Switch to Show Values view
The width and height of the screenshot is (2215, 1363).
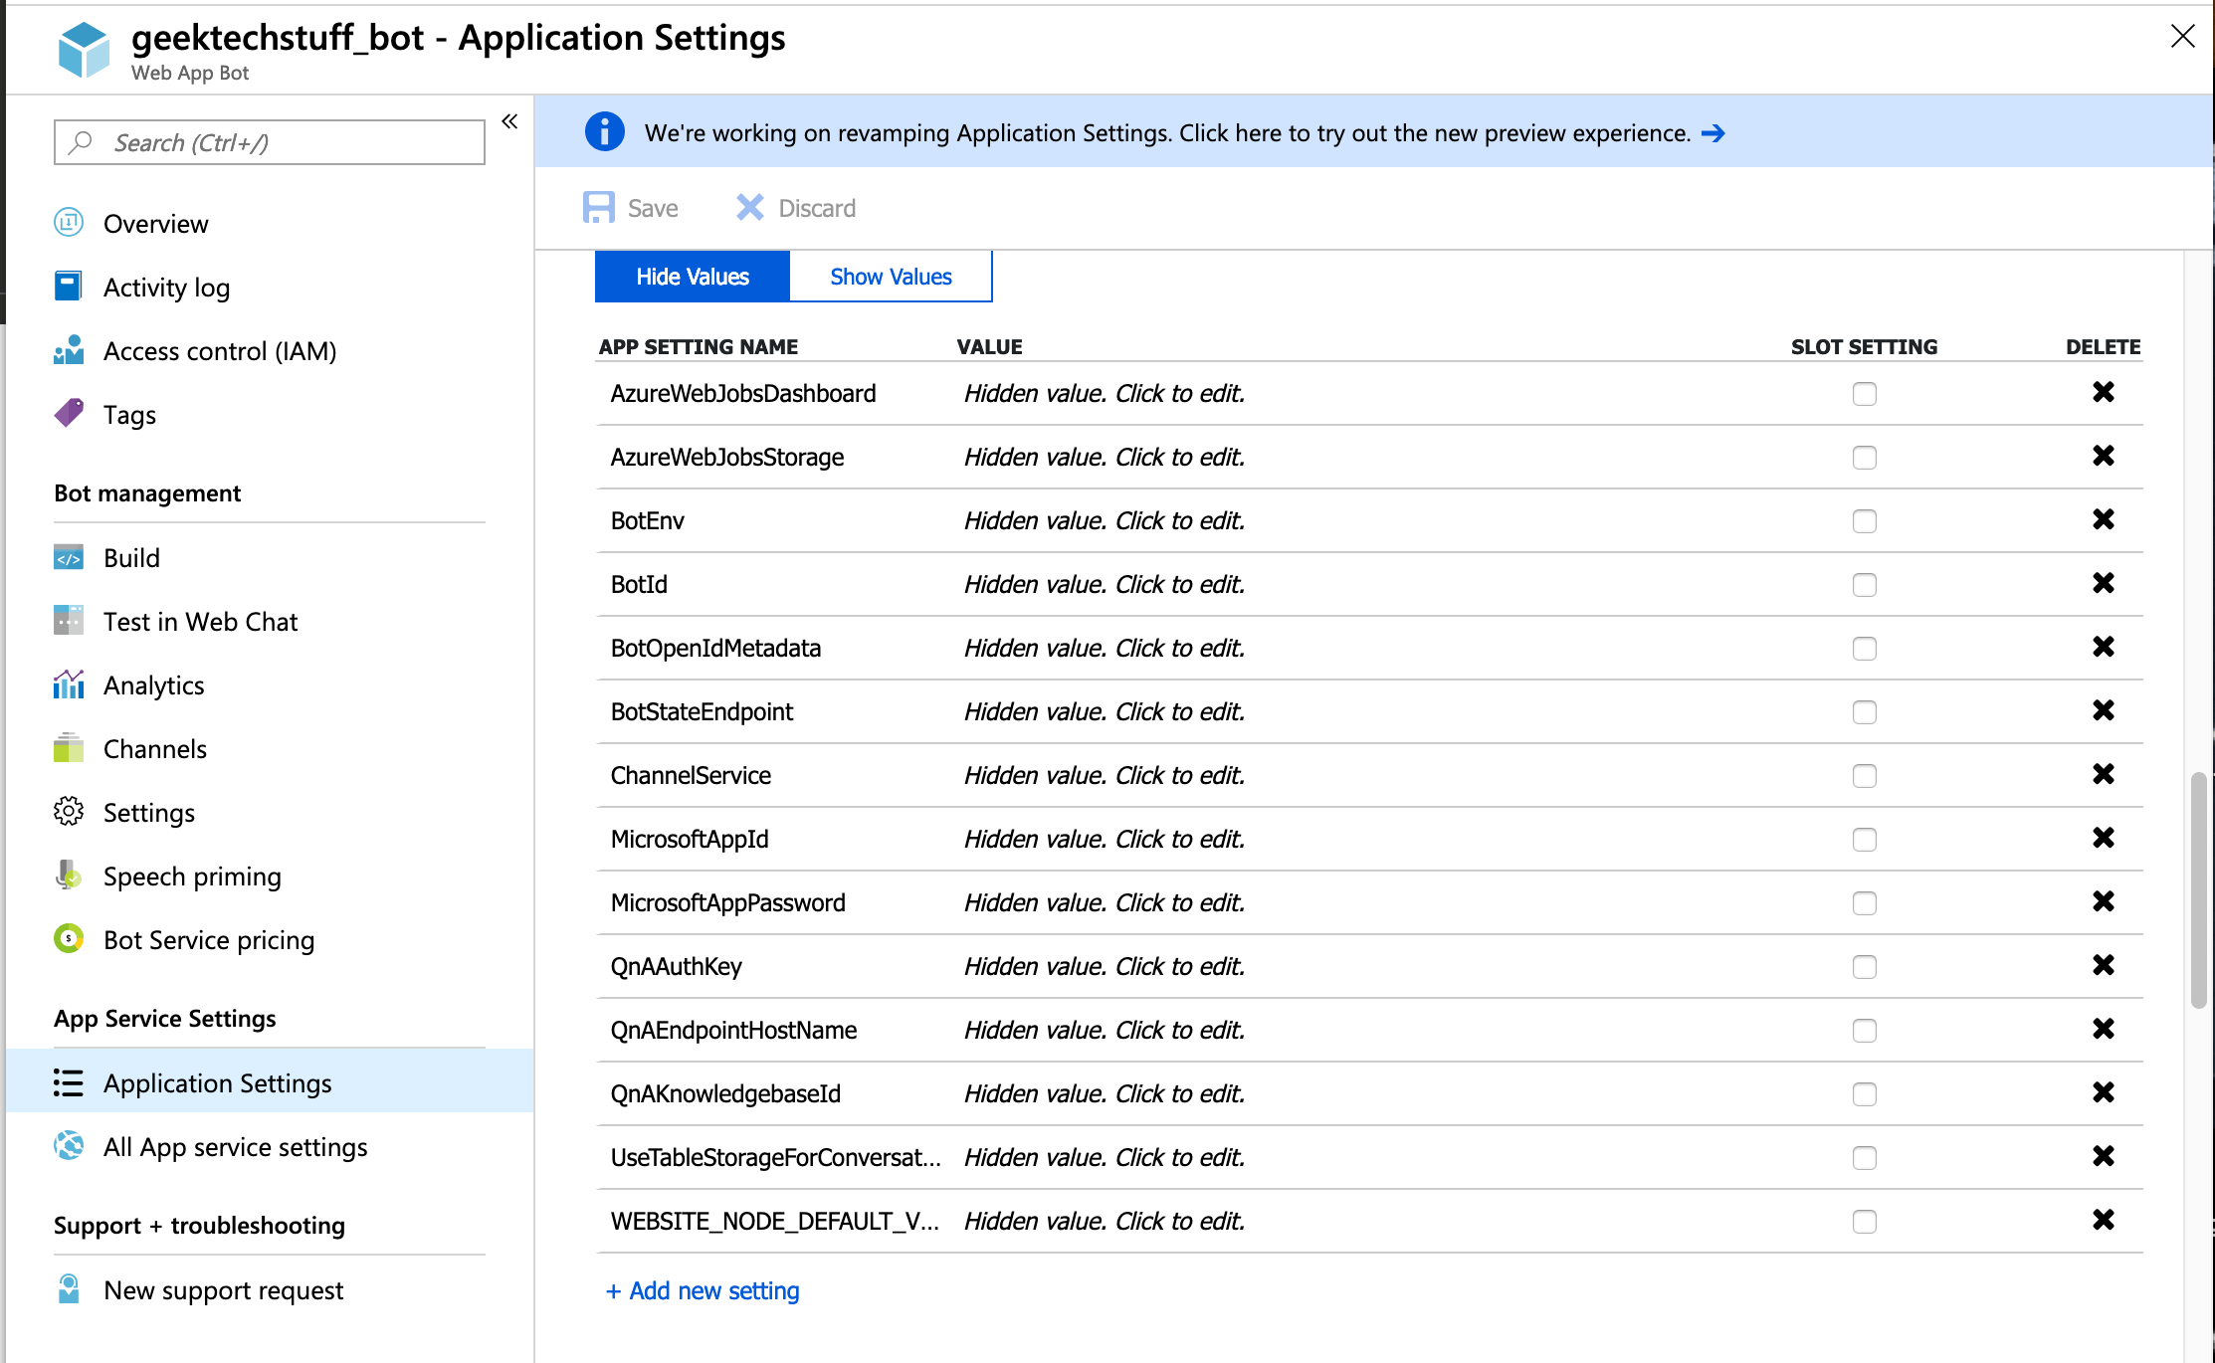coord(890,276)
